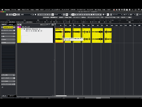The width and height of the screenshot is (142, 107).
Task: Toggle the M button on Ambience track
Action: click(36, 31)
